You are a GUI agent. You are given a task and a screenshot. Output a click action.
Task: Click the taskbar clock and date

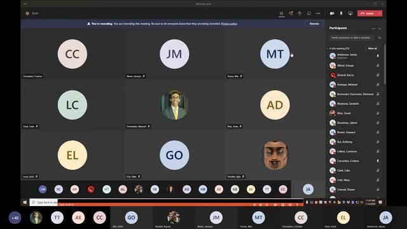coord(370,202)
